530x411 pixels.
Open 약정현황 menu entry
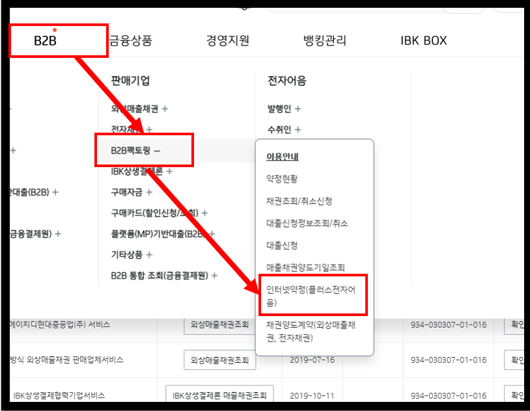click(x=282, y=179)
